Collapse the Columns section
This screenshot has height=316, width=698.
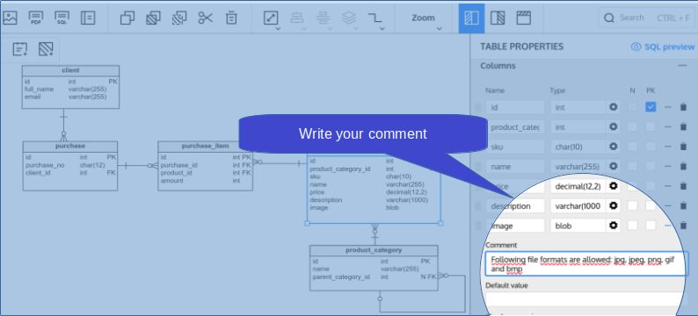click(x=682, y=66)
